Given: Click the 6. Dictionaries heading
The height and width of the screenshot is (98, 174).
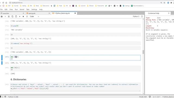Looking at the screenshot, I should point(18,79).
